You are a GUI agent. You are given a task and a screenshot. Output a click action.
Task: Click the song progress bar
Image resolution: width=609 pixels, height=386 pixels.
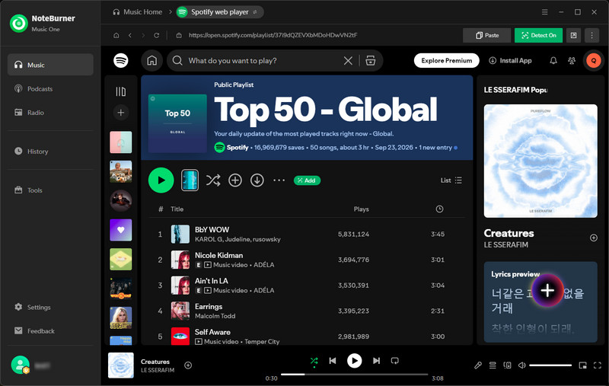tap(354, 375)
